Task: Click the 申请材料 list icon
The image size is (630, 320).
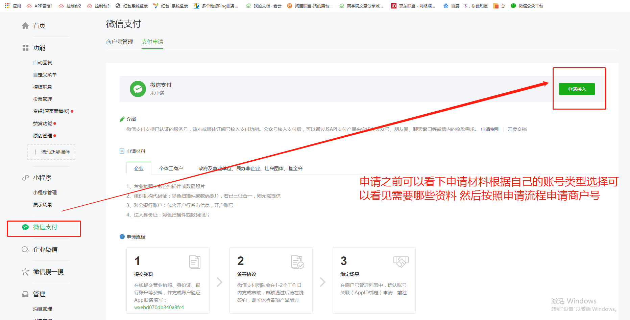Action: tap(122, 151)
